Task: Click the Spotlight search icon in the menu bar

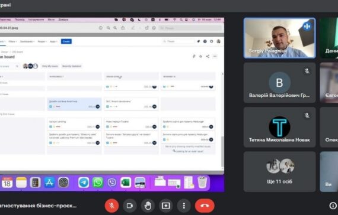Action: click(x=181, y=19)
